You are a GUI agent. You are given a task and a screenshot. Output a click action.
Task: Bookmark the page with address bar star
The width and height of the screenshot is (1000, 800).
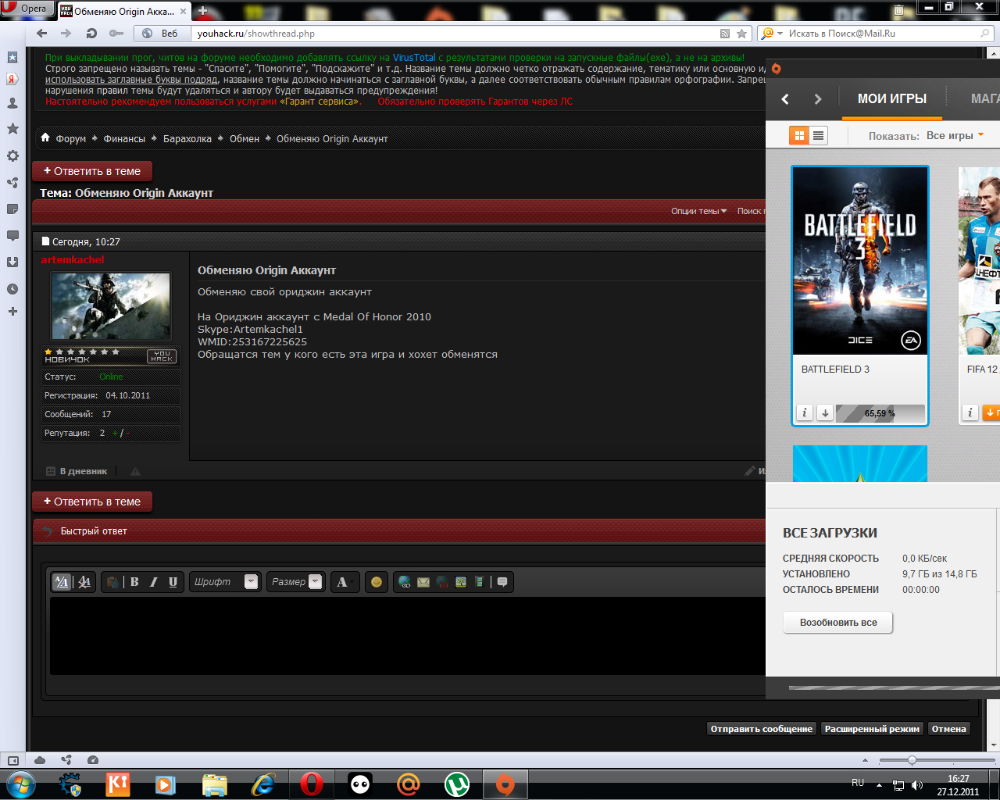(741, 34)
